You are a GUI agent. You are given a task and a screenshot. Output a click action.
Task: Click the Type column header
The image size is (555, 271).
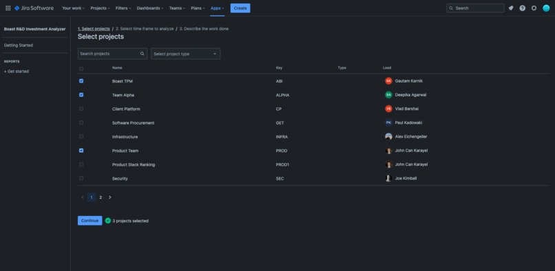(x=342, y=67)
